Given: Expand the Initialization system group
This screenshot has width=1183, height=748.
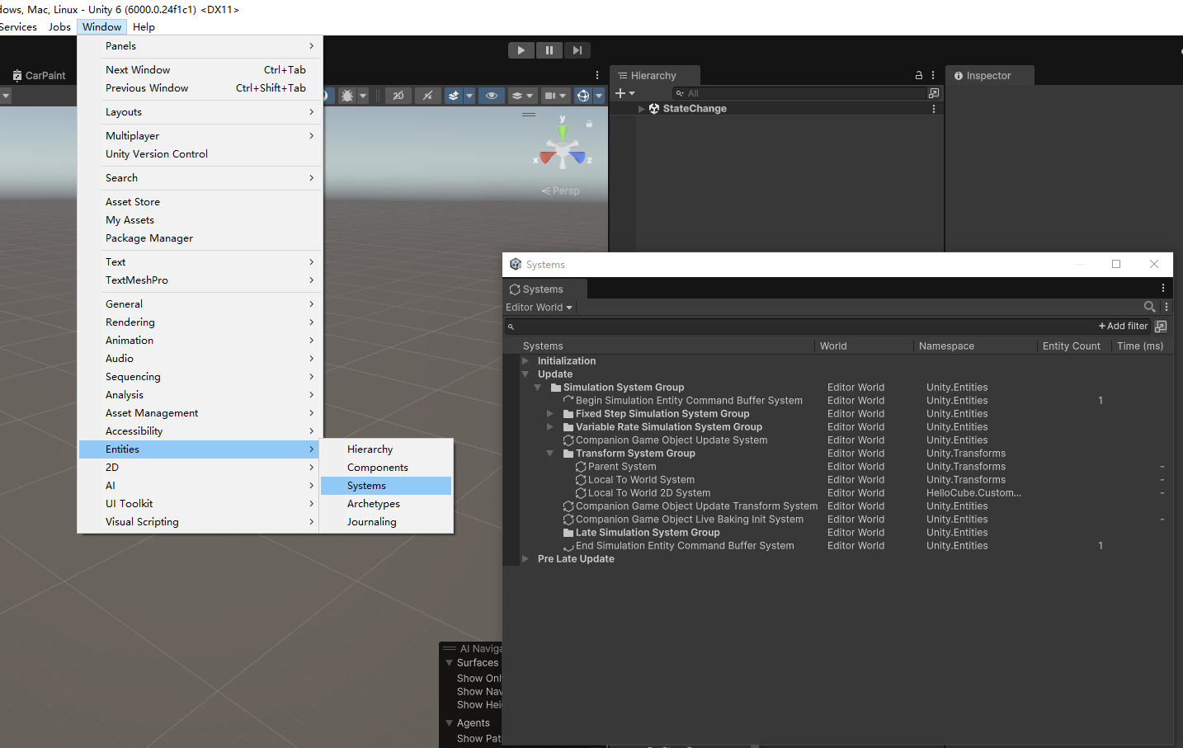Looking at the screenshot, I should click(x=526, y=361).
